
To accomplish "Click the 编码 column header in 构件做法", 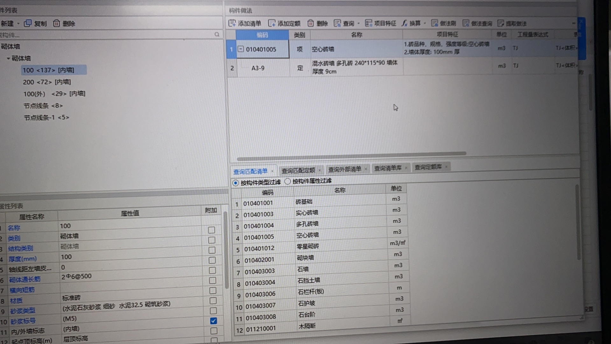I will point(262,35).
